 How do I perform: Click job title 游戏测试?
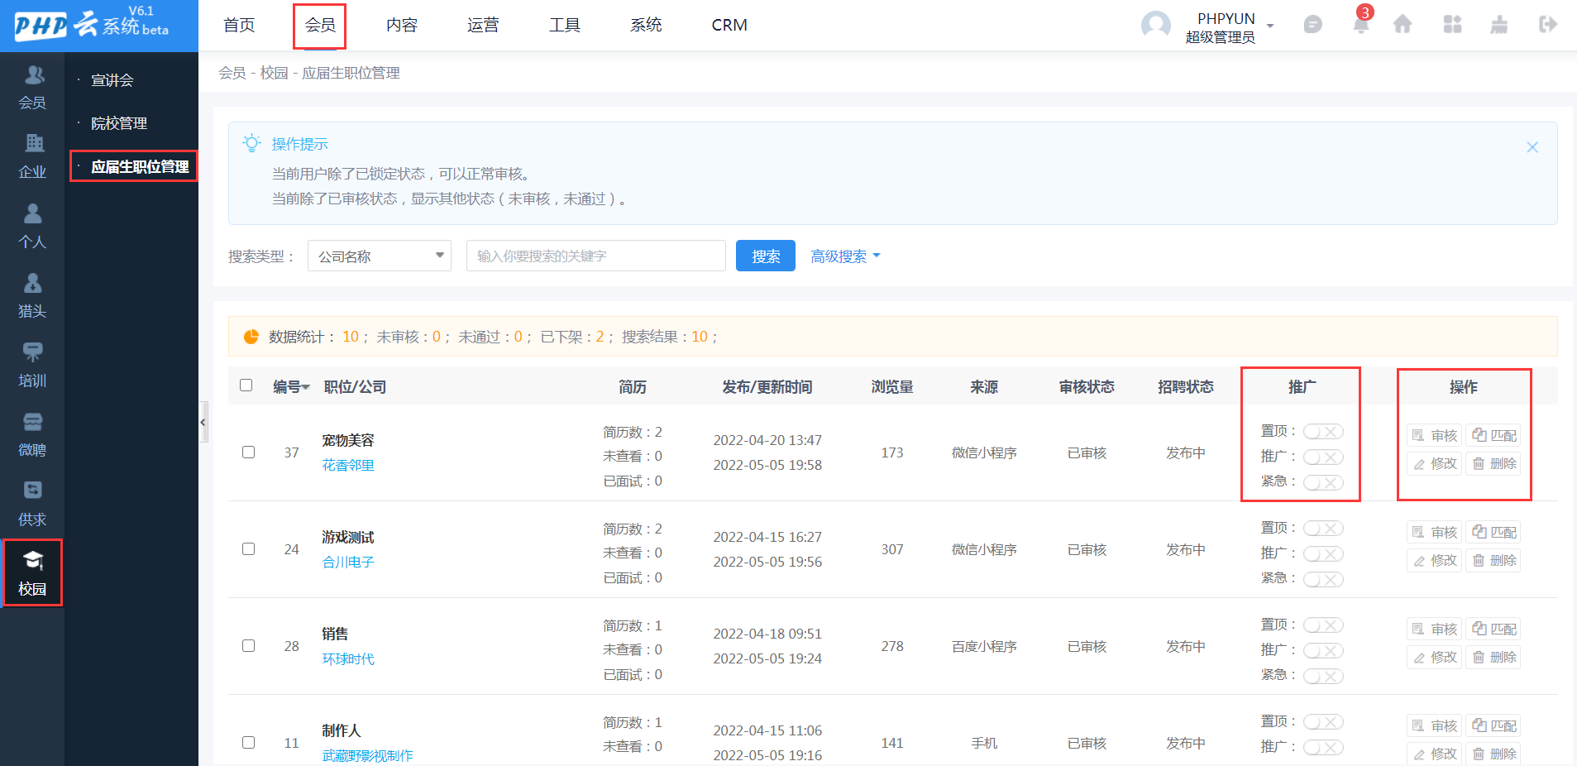click(x=347, y=537)
